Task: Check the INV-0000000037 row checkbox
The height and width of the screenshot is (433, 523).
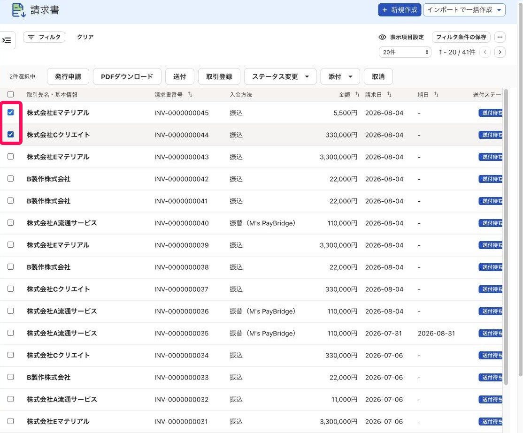Action: click(x=11, y=289)
